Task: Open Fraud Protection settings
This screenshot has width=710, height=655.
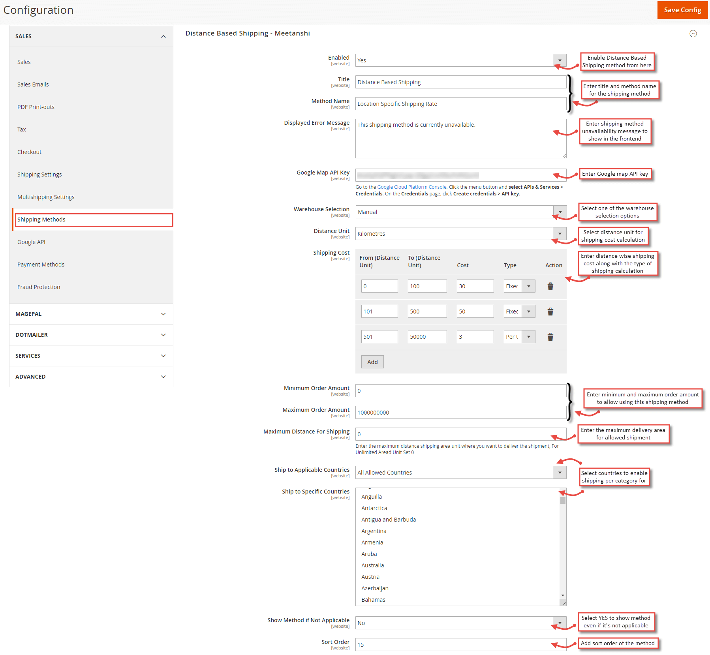Action: 39,287
